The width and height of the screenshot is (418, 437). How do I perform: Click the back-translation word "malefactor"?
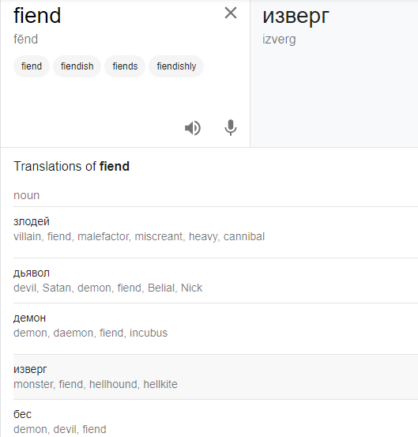click(103, 236)
